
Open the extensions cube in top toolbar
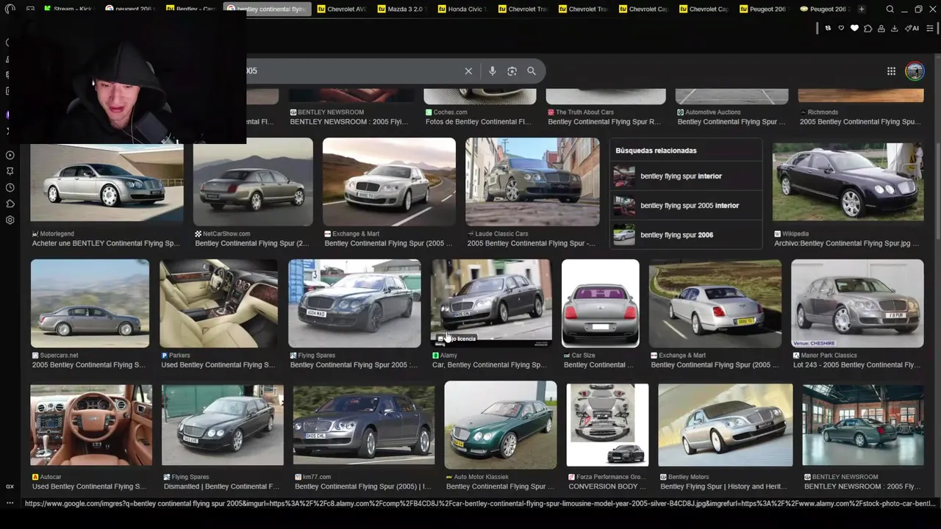click(868, 29)
